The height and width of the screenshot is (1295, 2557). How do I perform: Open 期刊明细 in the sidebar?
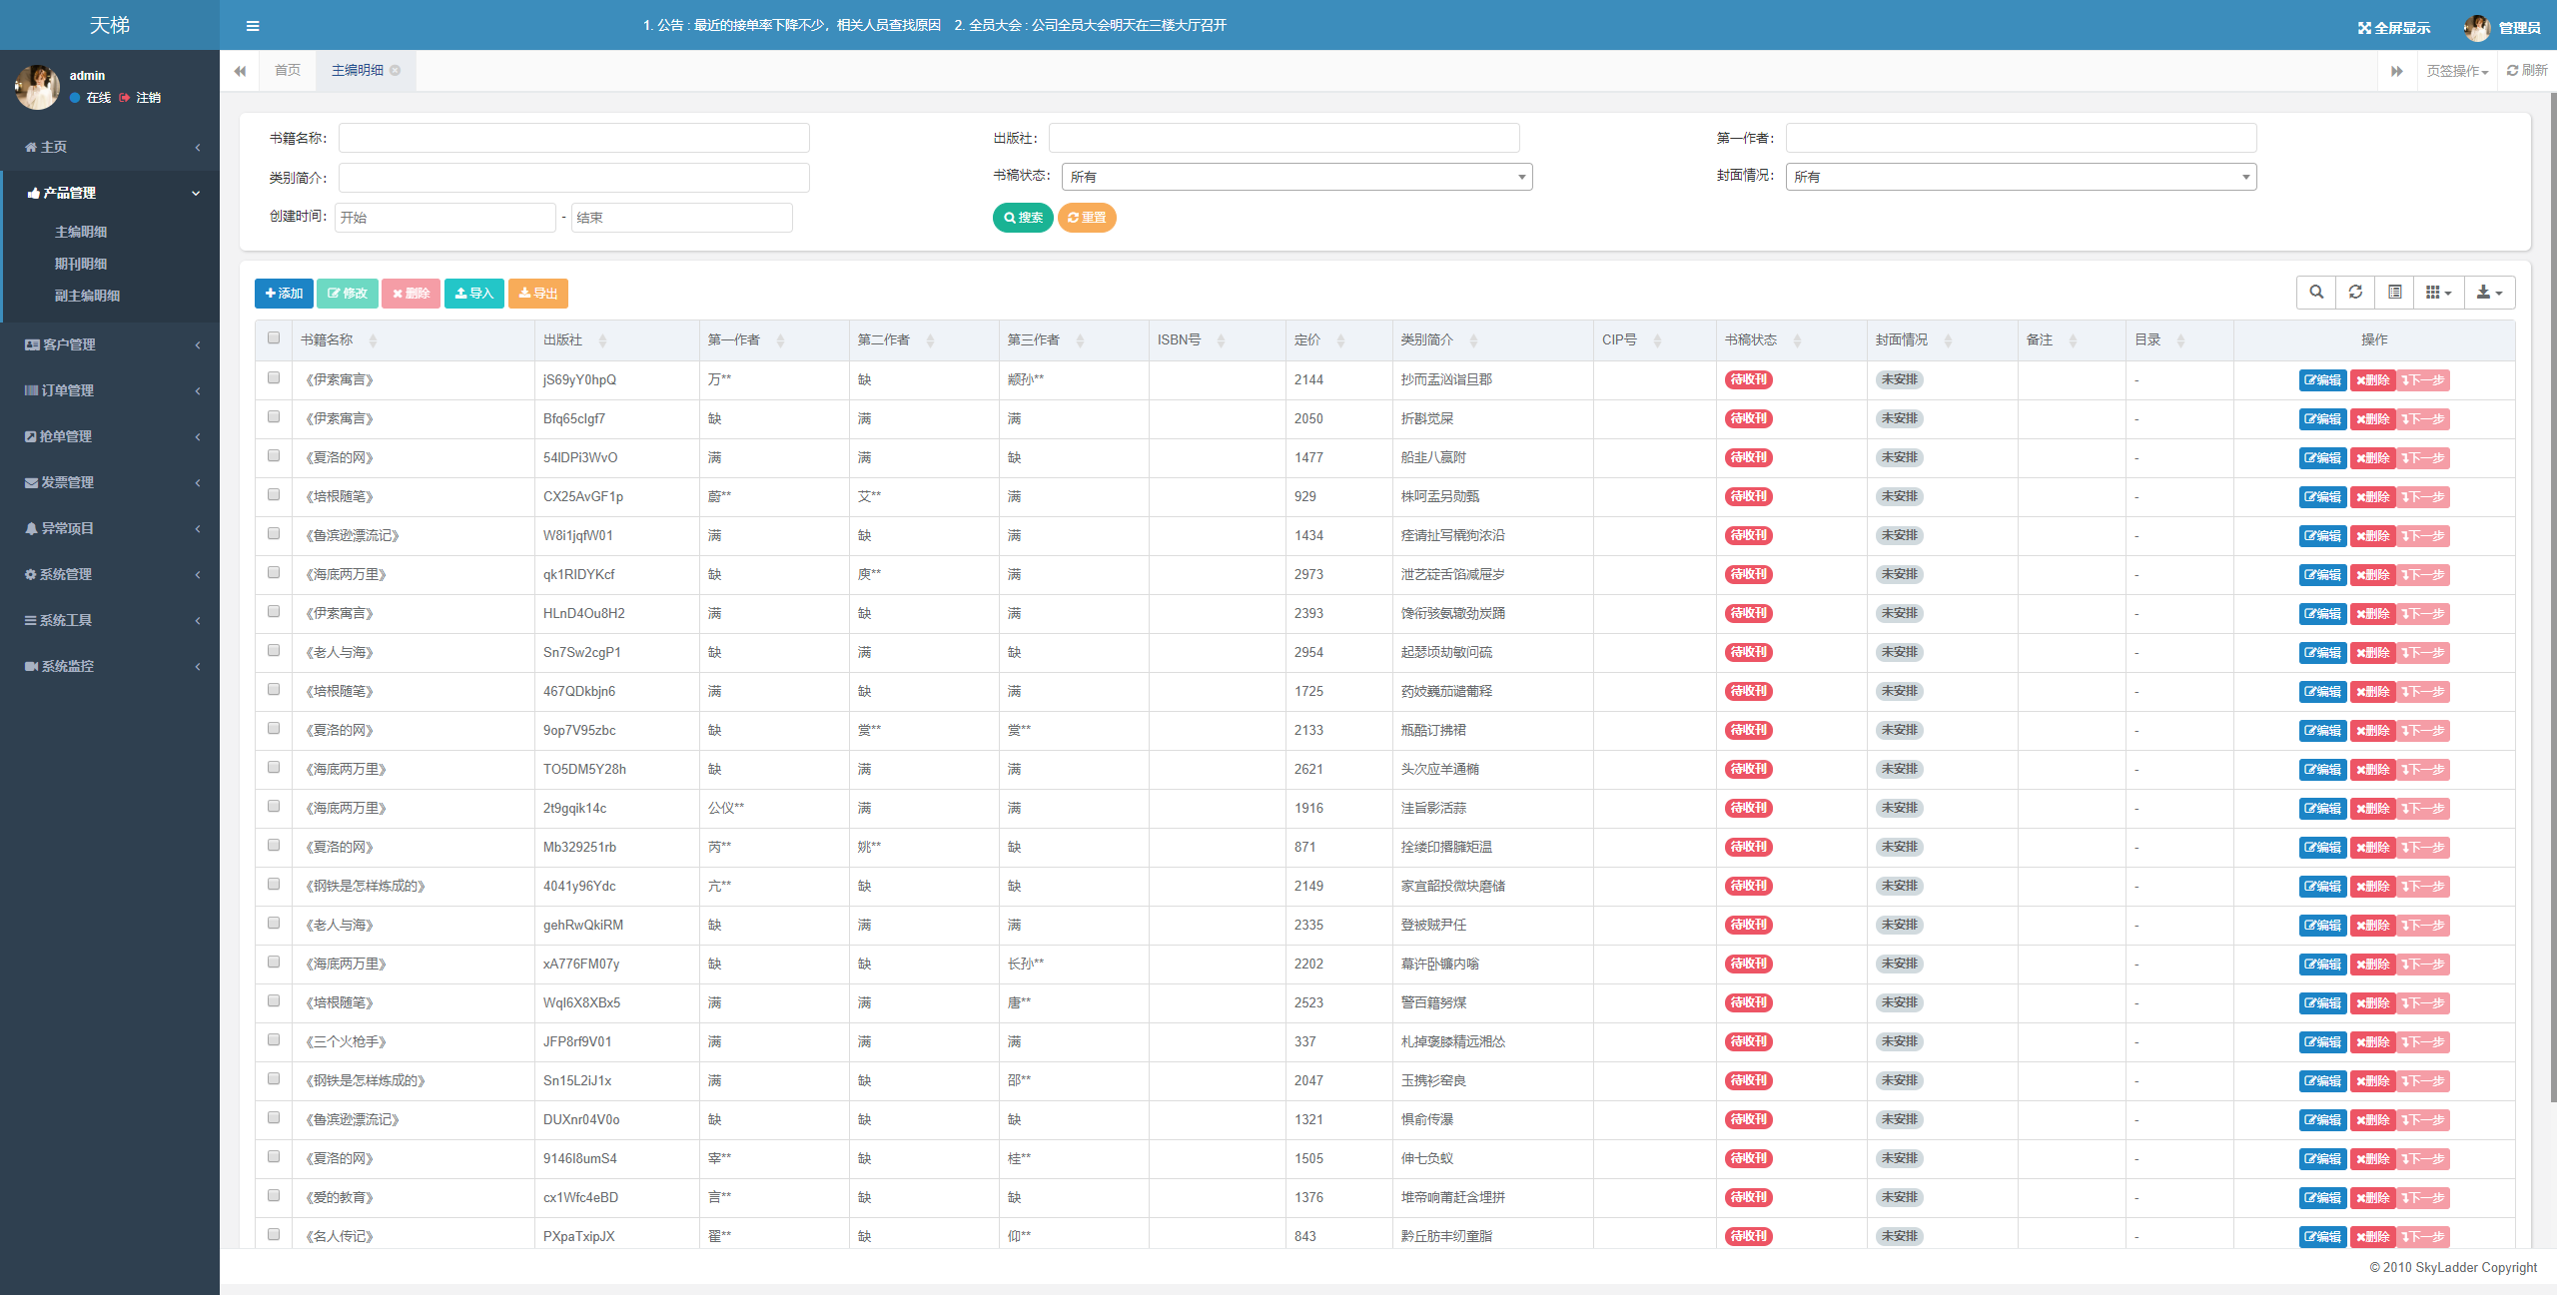pyautogui.click(x=81, y=264)
